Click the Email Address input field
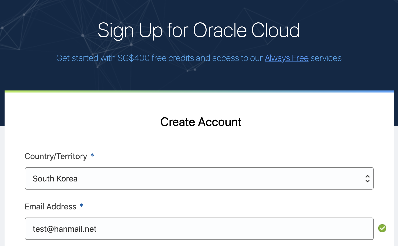Image resolution: width=398 pixels, height=246 pixels. pyautogui.click(x=199, y=229)
